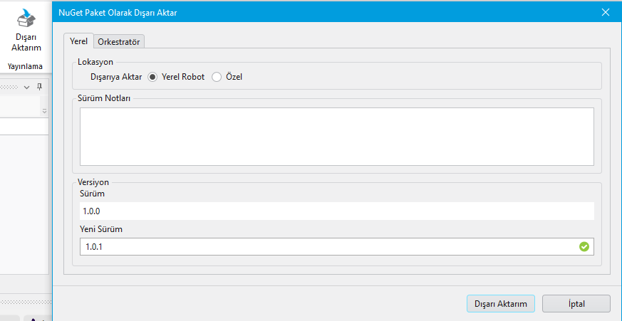Select the Yerel tab
The width and height of the screenshot is (622, 321).
78,41
